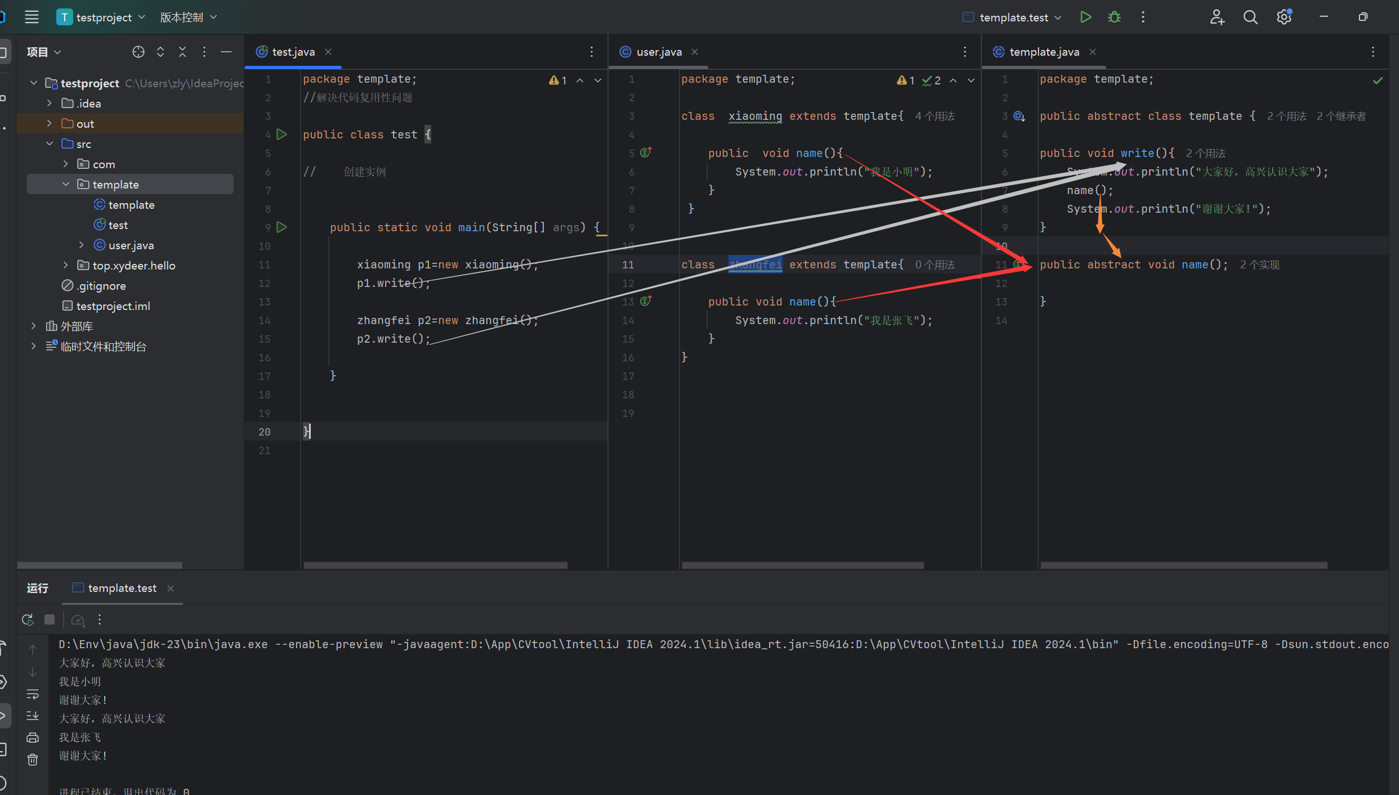Click the green Run button in toolbar

1085,17
